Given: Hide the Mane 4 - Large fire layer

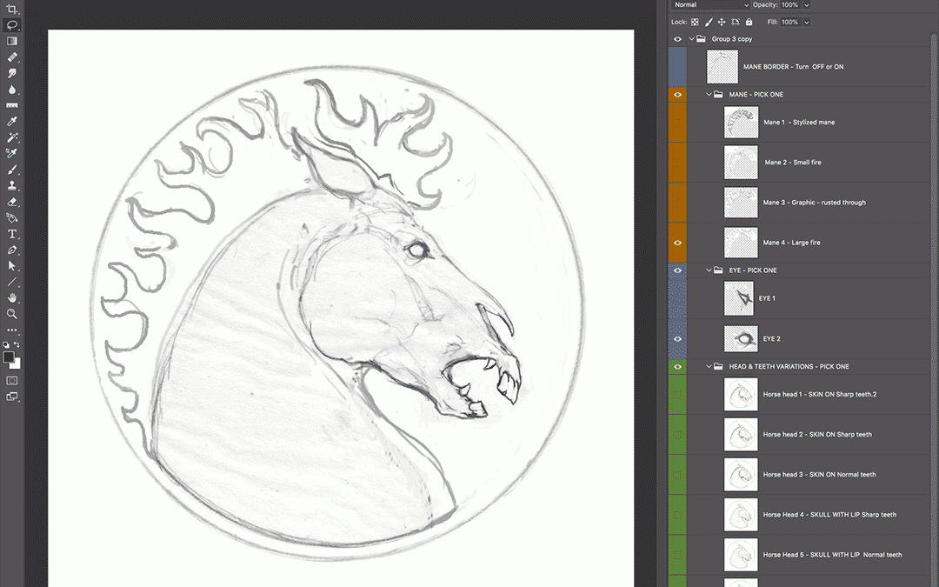Looking at the screenshot, I should [x=677, y=243].
